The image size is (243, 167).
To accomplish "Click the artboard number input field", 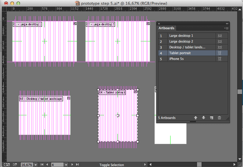I will pos(57,165).
